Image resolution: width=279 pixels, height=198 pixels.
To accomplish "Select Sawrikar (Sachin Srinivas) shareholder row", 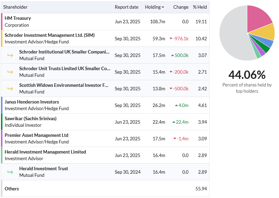I will (x=105, y=122).
